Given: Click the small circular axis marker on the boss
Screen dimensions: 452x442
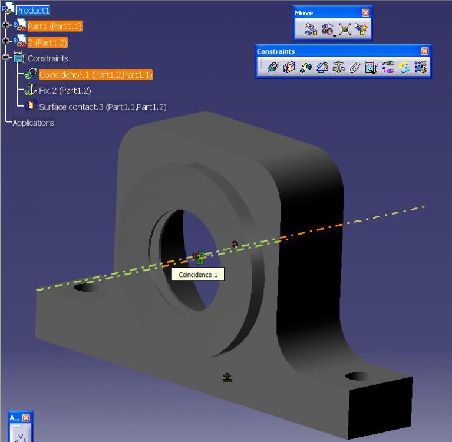Looking at the screenshot, I should click(235, 244).
